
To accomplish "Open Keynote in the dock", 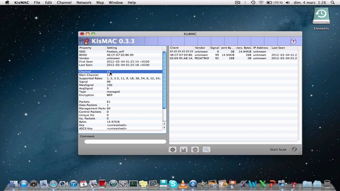I will tap(232, 184).
